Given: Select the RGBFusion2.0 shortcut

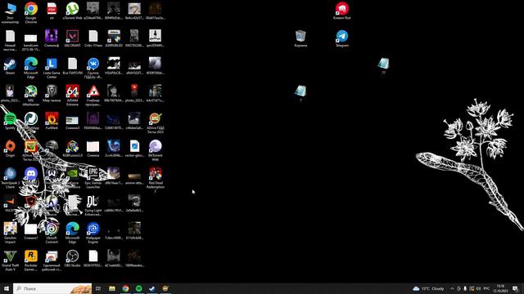Looking at the screenshot, I should tap(72, 148).
